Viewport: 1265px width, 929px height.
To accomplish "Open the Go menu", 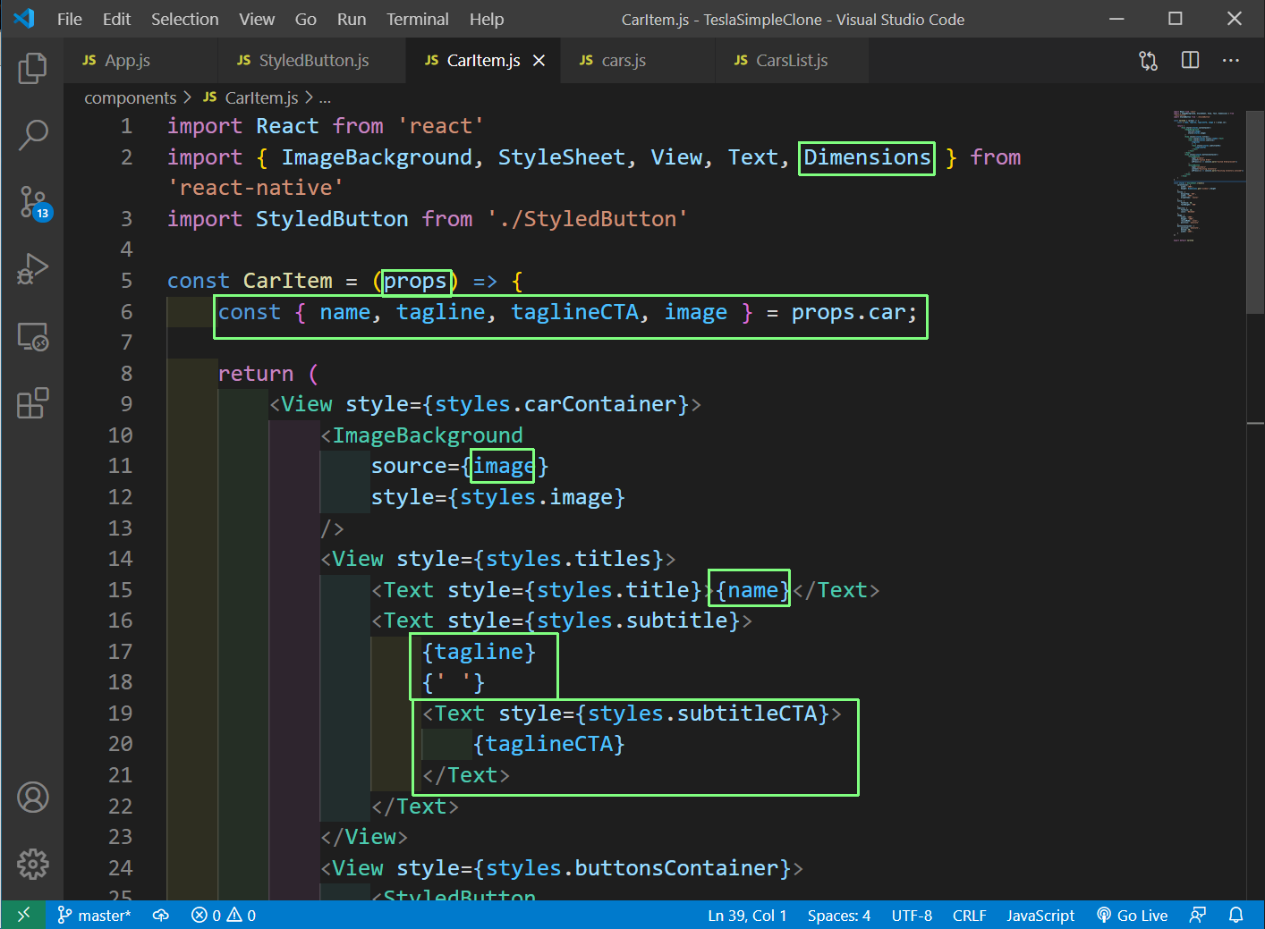I will pyautogui.click(x=306, y=19).
